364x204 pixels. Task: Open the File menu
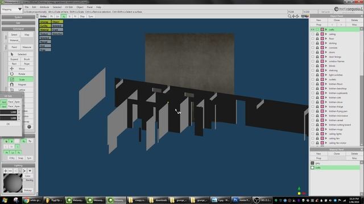tap(27, 7)
